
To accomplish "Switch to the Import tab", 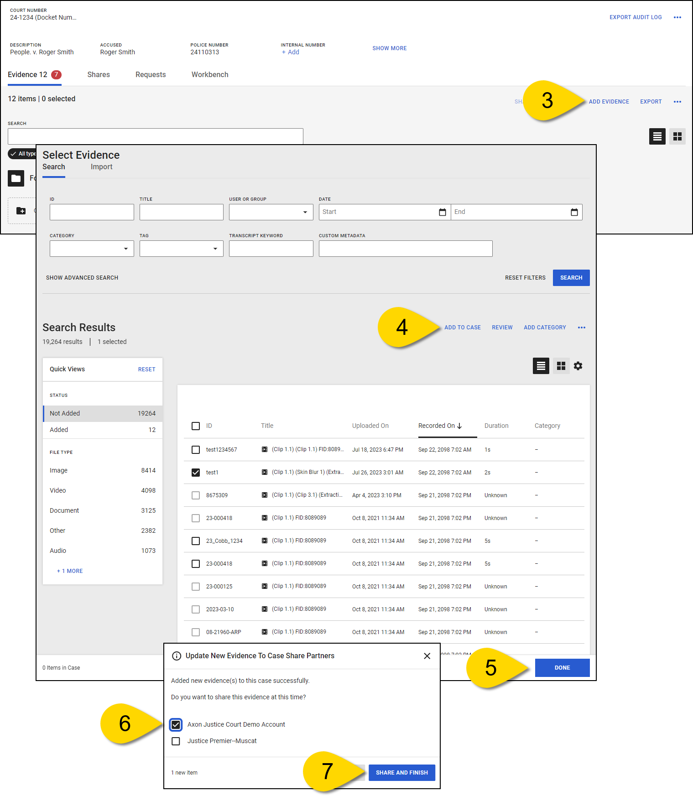I will tap(101, 167).
